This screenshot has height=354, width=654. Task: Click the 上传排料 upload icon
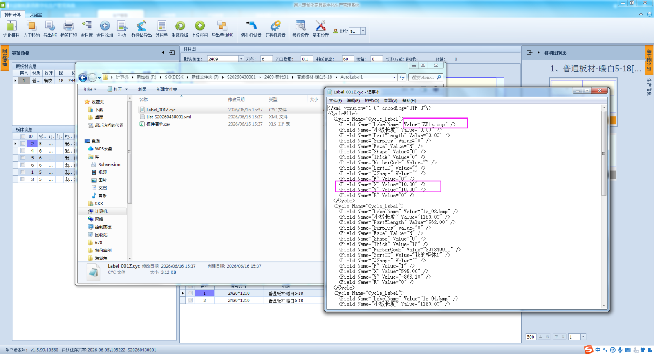[x=199, y=29]
